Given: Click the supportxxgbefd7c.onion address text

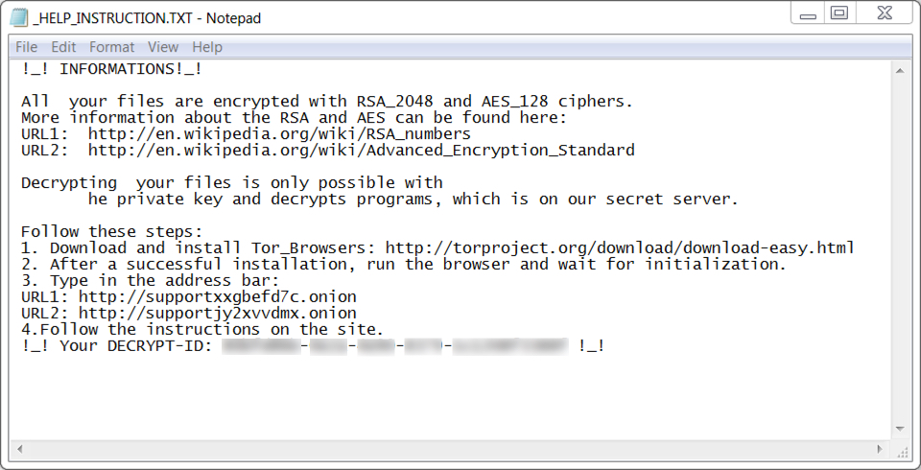Looking at the screenshot, I should [218, 296].
